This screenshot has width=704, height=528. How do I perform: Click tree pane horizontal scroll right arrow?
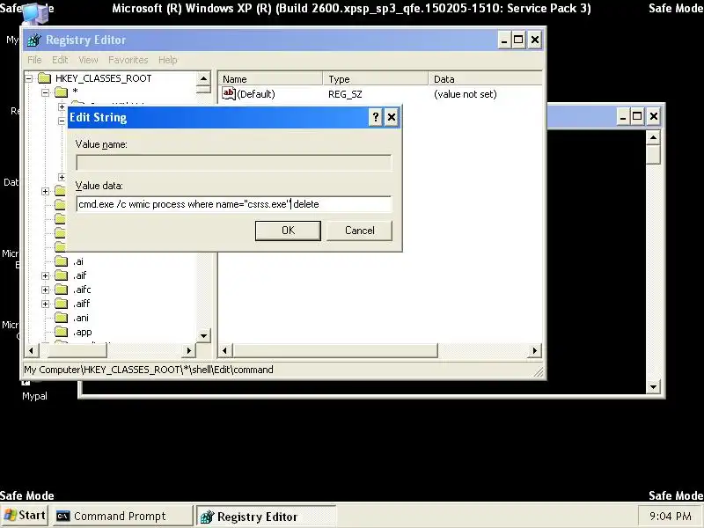(x=189, y=350)
